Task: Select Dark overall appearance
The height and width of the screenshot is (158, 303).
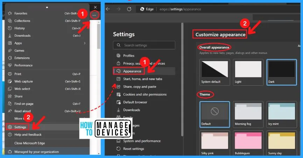Action: click(282, 72)
